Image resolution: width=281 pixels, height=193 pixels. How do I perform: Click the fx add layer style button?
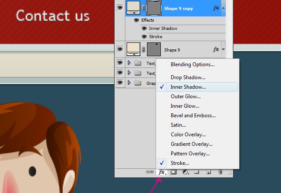point(162,172)
